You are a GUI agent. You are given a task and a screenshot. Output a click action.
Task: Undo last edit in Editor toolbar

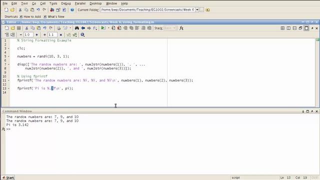point(44,28)
